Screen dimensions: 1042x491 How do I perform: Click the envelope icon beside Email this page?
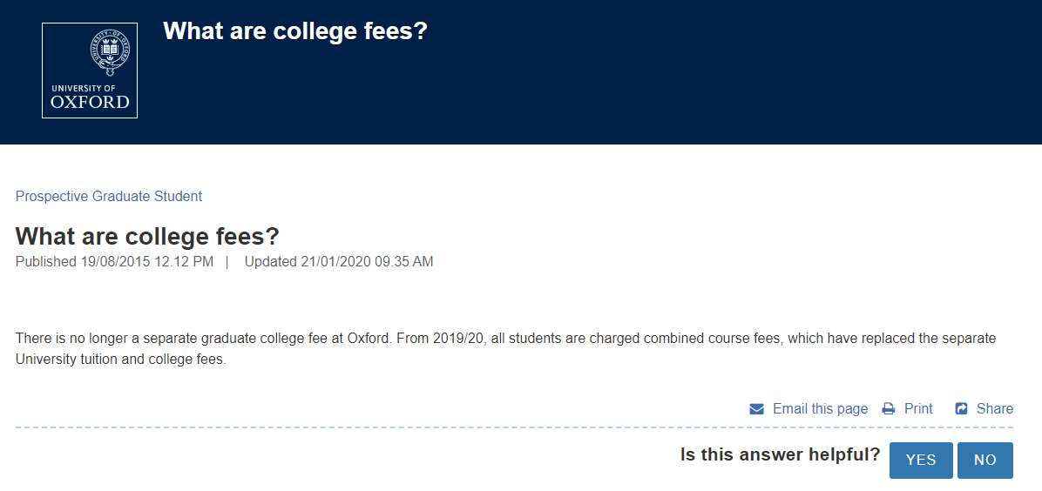756,408
